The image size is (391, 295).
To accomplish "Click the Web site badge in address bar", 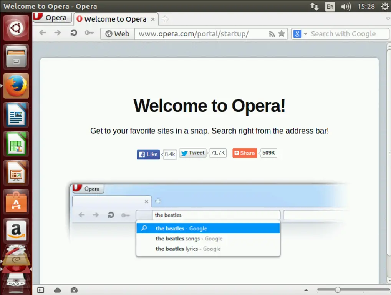I will (x=118, y=34).
